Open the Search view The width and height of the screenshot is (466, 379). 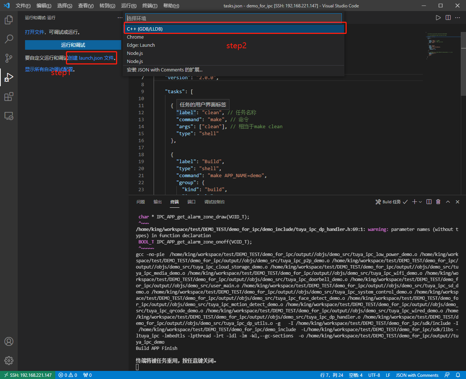click(9, 39)
